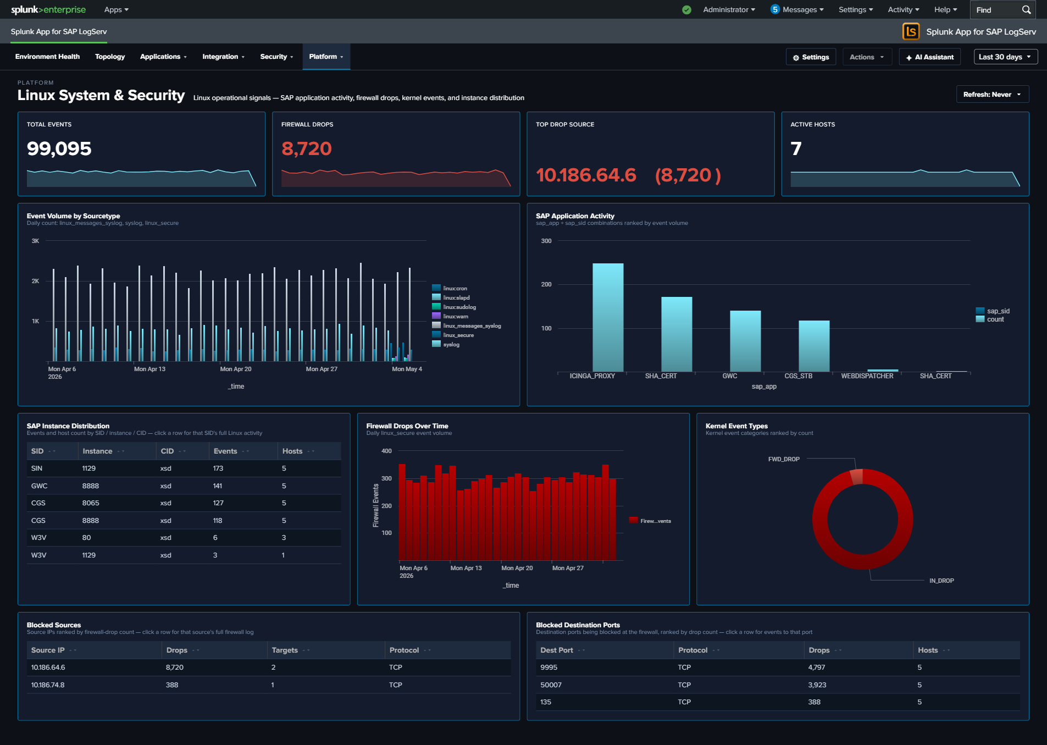Change the Refresh: Never interval dropdown

click(x=992, y=95)
